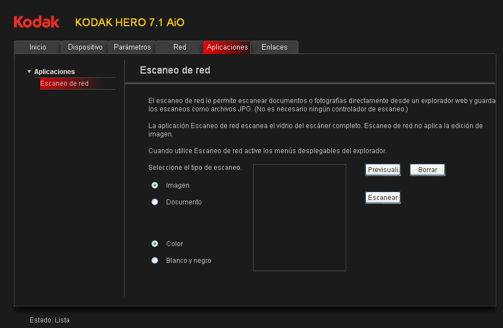Image resolution: width=503 pixels, height=328 pixels.
Task: Click the Estado: Lista status text
Action: coord(50,320)
